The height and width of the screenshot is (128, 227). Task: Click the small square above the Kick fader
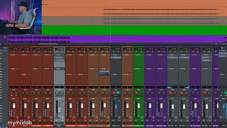pos(17,101)
